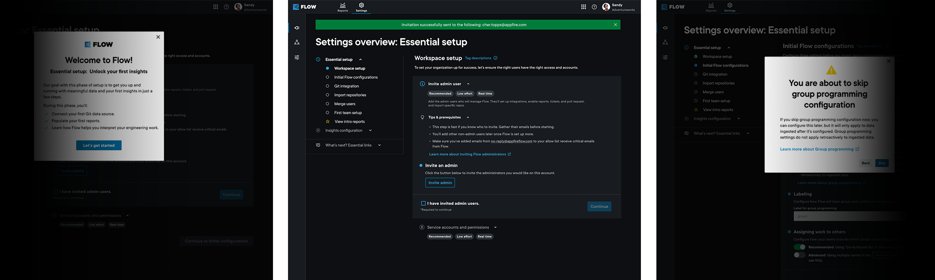Open the teams hierarchy icon in middle sidebar
This screenshot has height=280, width=935.
(297, 42)
